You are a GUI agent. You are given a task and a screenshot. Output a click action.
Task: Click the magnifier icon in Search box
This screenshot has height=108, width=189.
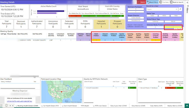click(x=176, y=9)
